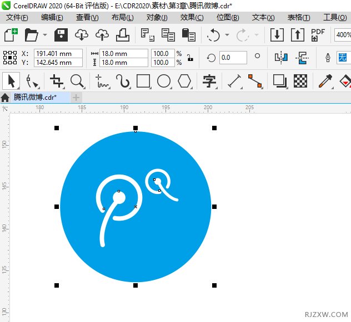Viewport: 351px width, 322px height.
Task: Open 对象(J) menu
Action: pyautogui.click(x=157, y=17)
